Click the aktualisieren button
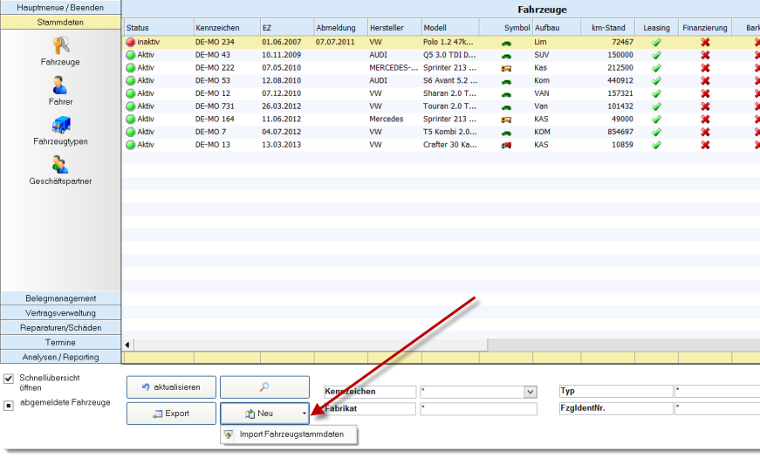 [171, 387]
